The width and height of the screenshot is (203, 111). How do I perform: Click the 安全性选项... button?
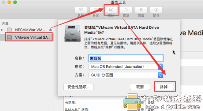pos(78,87)
